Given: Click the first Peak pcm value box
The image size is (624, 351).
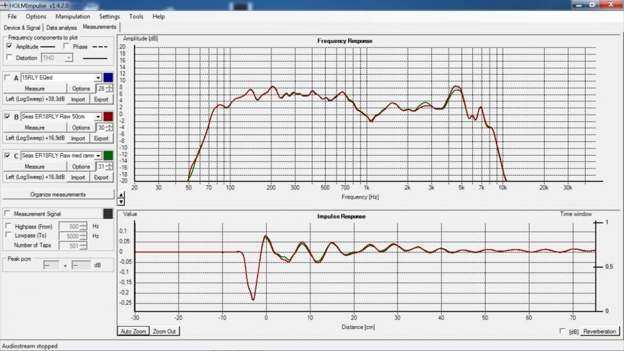Looking at the screenshot, I should (51, 265).
